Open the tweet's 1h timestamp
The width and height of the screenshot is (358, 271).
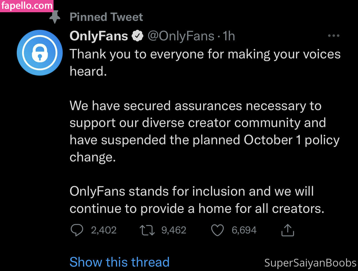coord(229,36)
